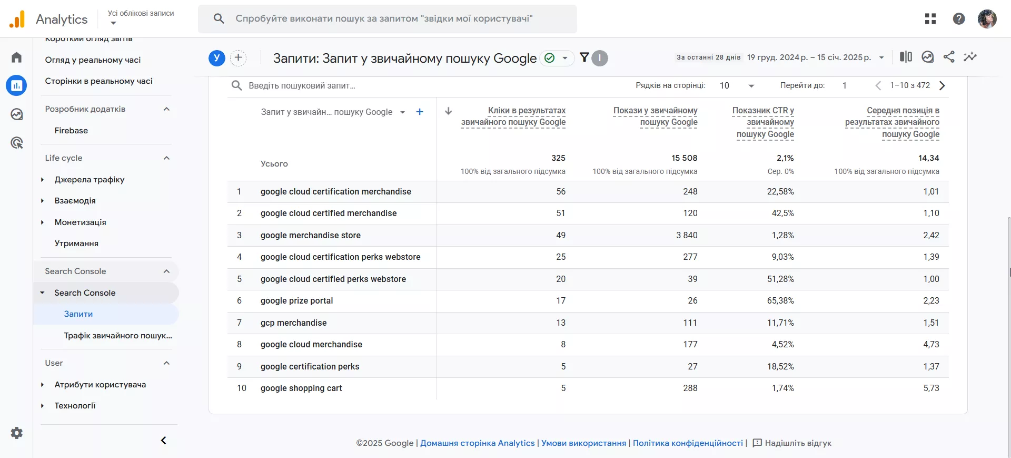Open the user account avatar

click(x=987, y=19)
